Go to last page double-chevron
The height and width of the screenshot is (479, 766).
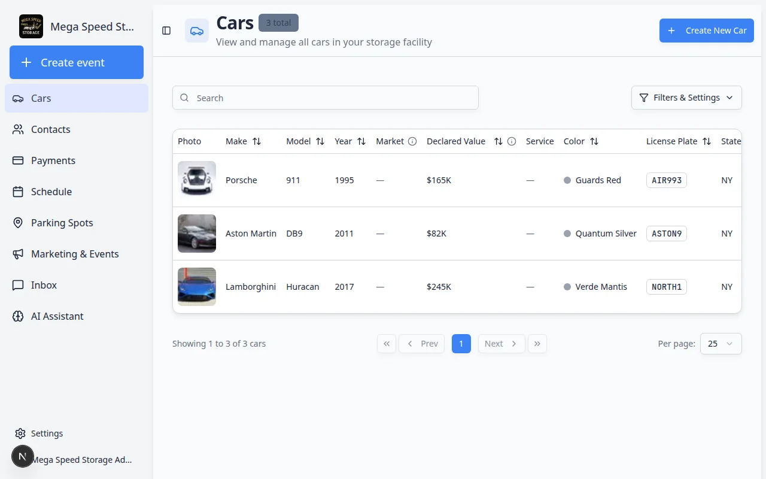pyautogui.click(x=537, y=344)
